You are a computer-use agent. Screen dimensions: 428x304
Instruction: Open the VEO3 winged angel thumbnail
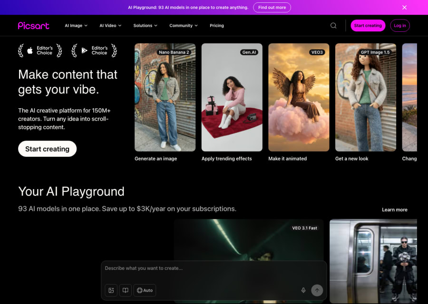point(299,97)
